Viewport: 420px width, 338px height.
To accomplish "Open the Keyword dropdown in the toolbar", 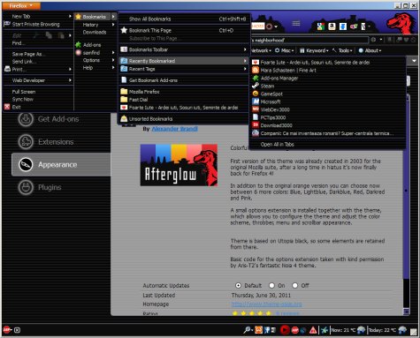I will click(x=314, y=50).
